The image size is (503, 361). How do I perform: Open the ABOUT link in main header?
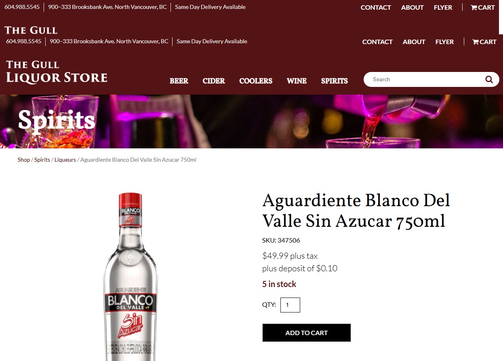414,42
